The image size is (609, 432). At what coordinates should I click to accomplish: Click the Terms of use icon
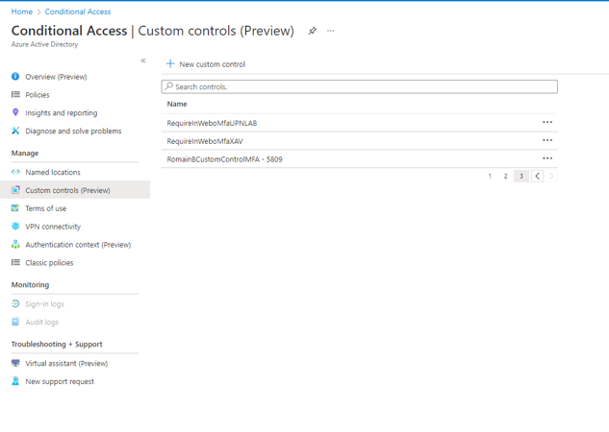coord(15,208)
